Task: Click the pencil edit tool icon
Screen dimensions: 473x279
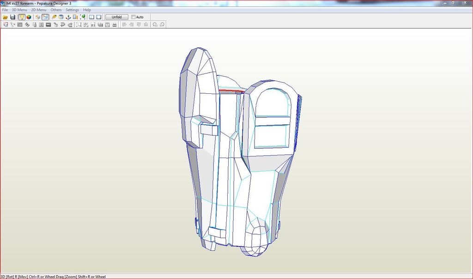Action: pyautogui.click(x=54, y=17)
